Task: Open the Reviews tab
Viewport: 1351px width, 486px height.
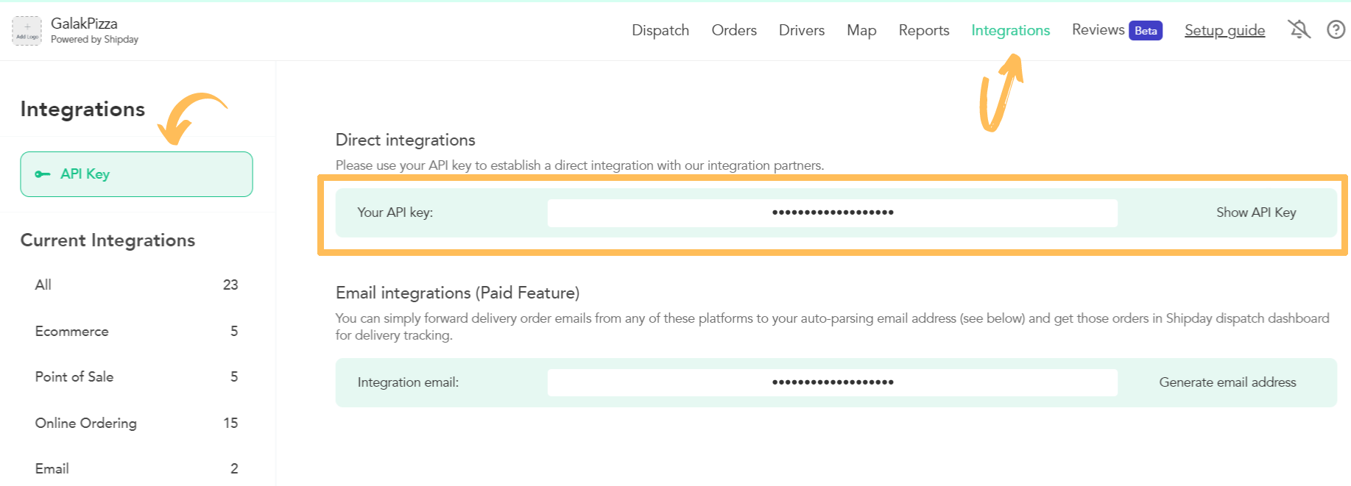Action: click(1098, 29)
